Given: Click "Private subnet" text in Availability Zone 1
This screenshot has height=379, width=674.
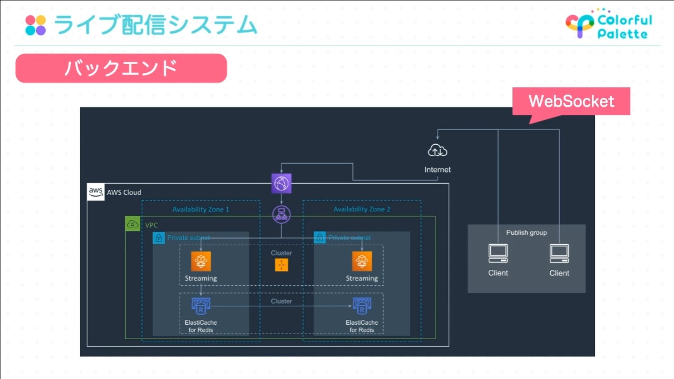Looking at the screenshot, I should [188, 238].
